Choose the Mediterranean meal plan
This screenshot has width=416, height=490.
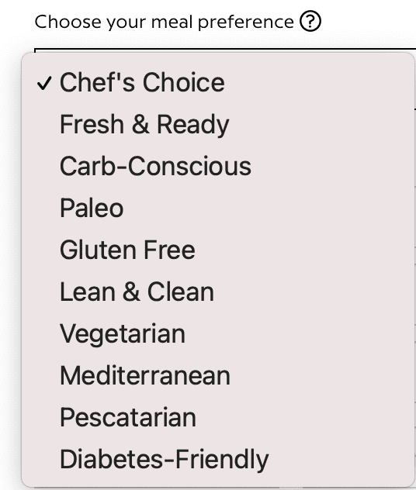click(x=218, y=375)
